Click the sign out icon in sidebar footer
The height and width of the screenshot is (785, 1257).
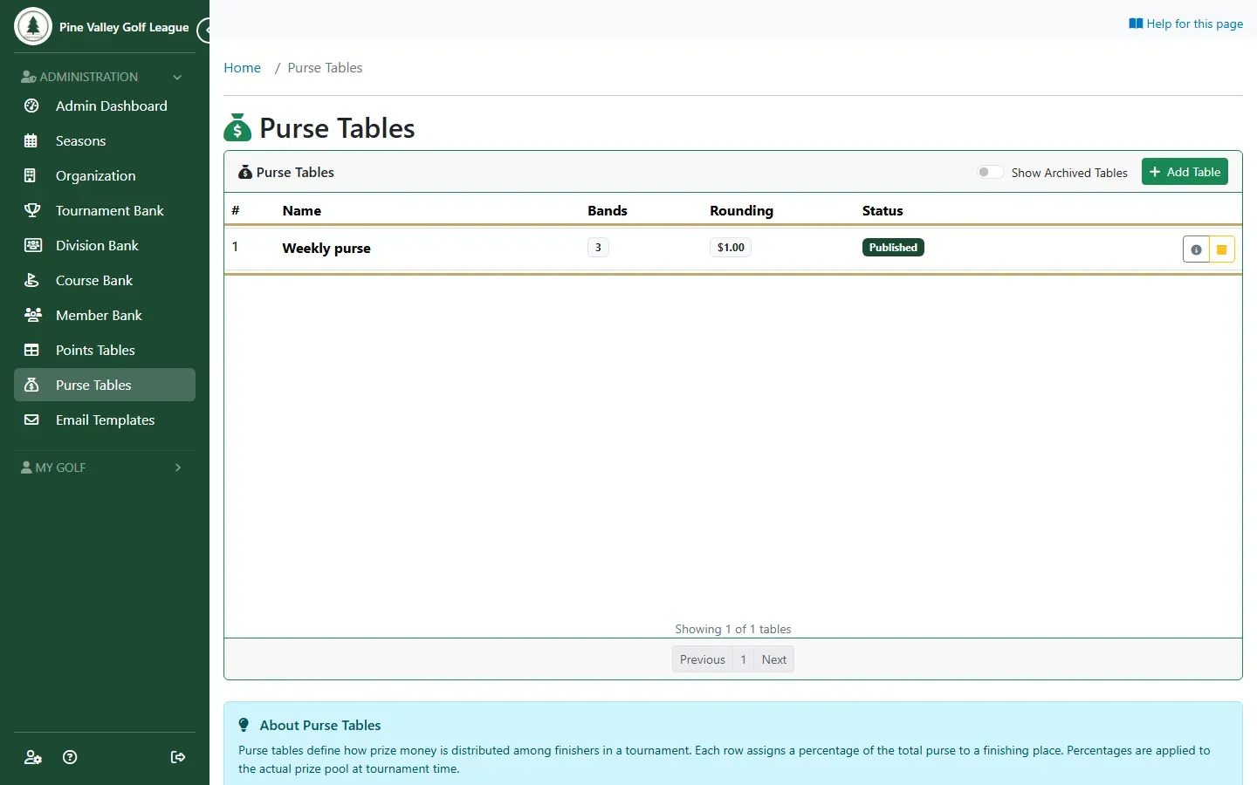[x=178, y=757]
